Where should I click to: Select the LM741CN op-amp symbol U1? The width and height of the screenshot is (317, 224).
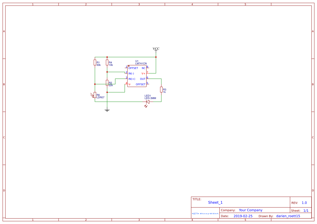coord(137,76)
